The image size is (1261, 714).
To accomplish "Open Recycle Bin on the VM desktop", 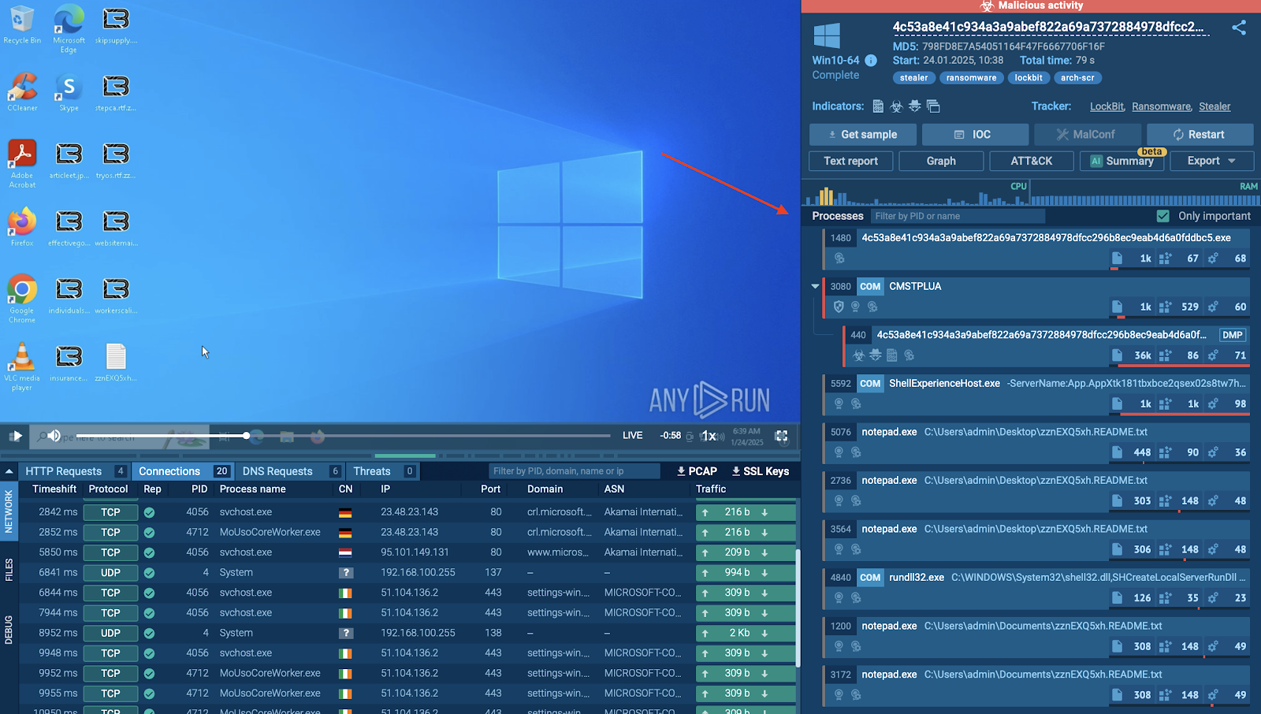I will [x=22, y=24].
